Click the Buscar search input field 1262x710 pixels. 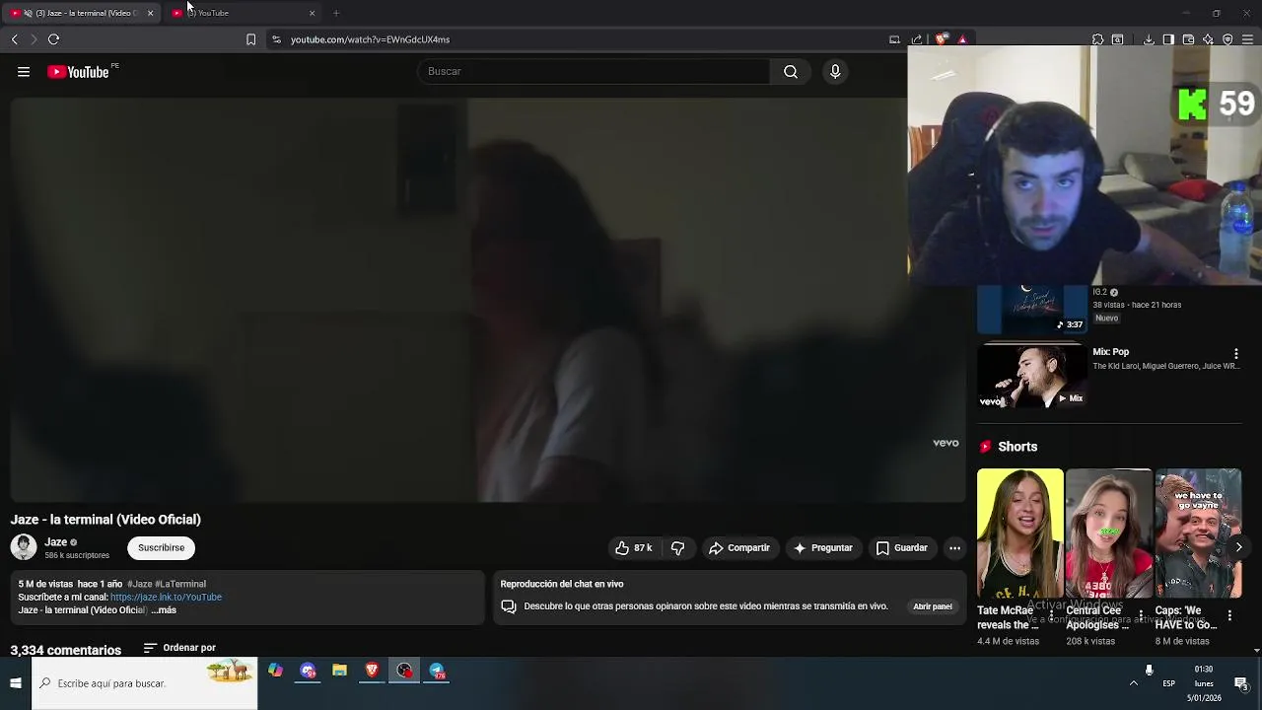[x=595, y=71]
